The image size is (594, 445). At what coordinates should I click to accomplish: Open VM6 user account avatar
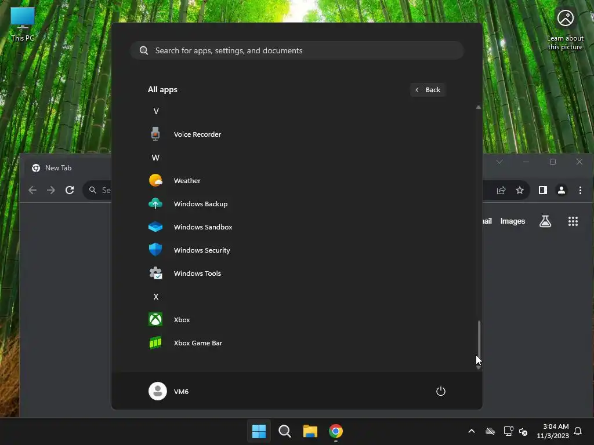[158, 391]
